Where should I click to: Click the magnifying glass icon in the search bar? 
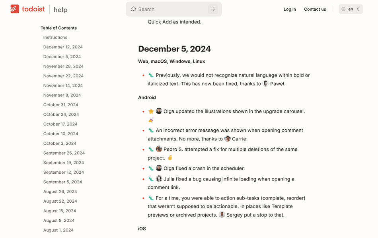click(x=133, y=9)
